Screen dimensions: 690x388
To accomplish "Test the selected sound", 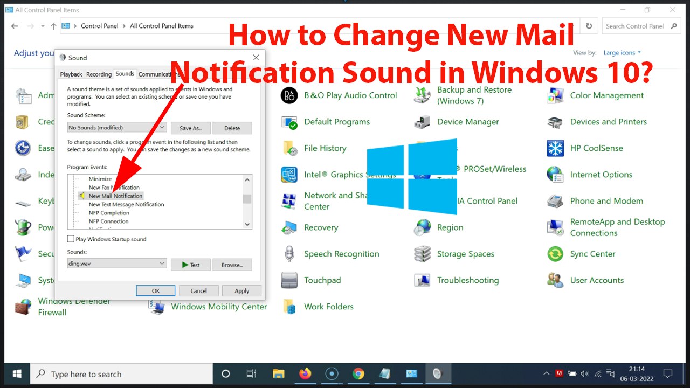I will (191, 265).
